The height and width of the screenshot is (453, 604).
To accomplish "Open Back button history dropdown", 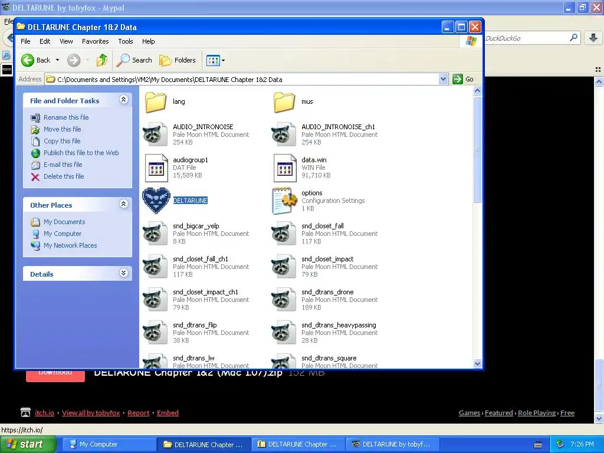I will point(57,60).
